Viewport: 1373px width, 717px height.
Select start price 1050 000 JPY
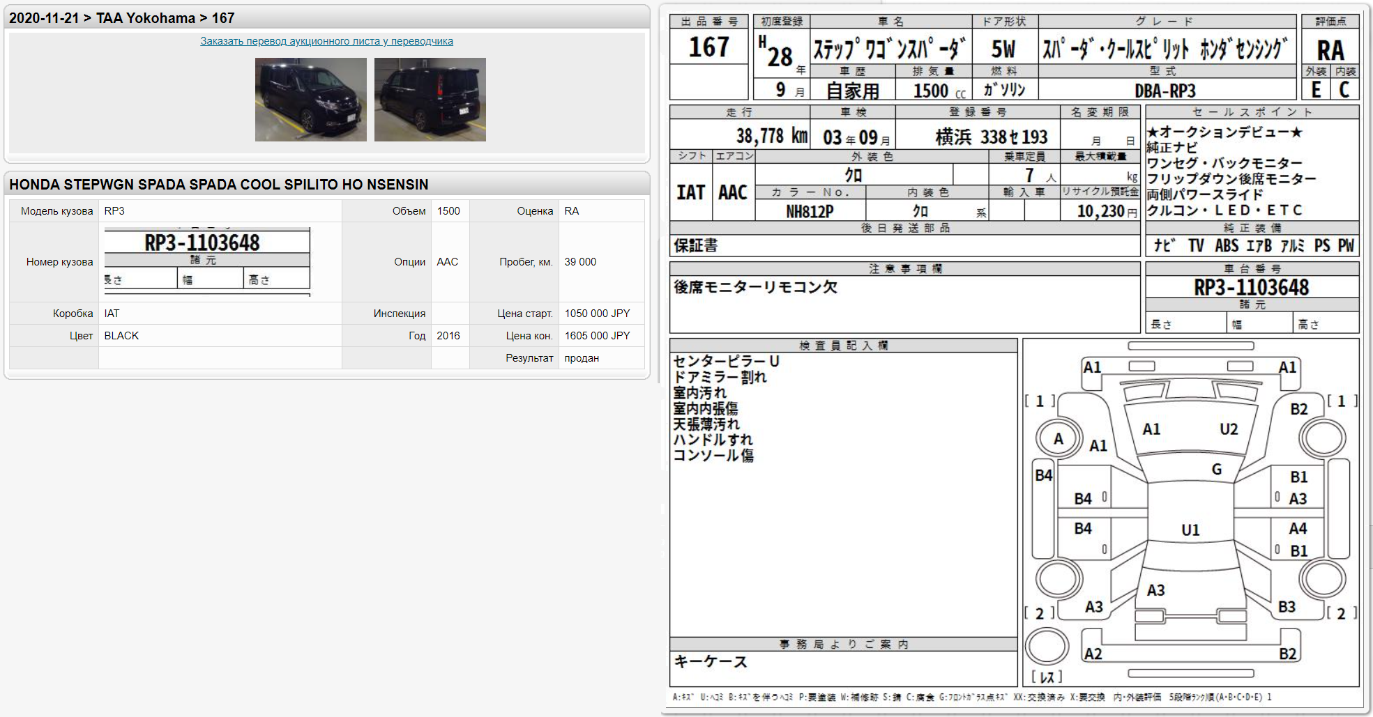[x=597, y=314]
